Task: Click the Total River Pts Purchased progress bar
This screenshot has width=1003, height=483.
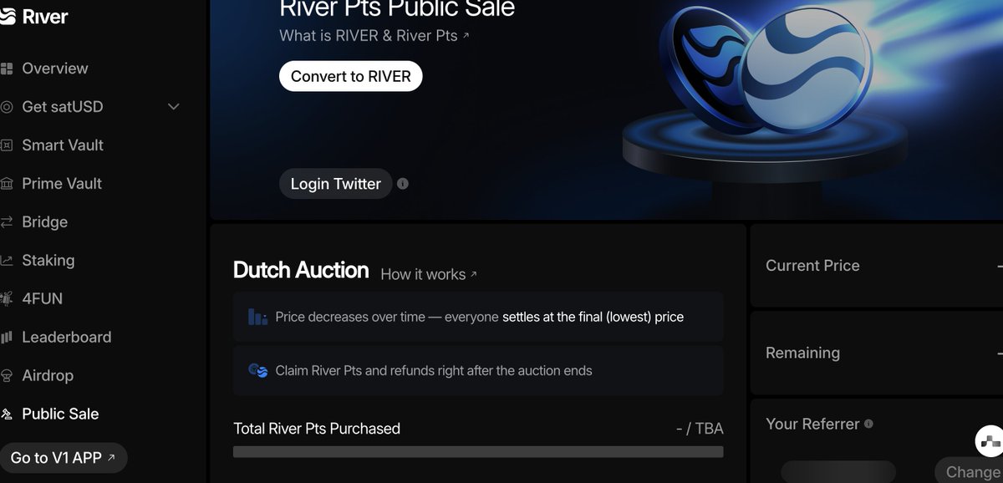Action: 478,452
